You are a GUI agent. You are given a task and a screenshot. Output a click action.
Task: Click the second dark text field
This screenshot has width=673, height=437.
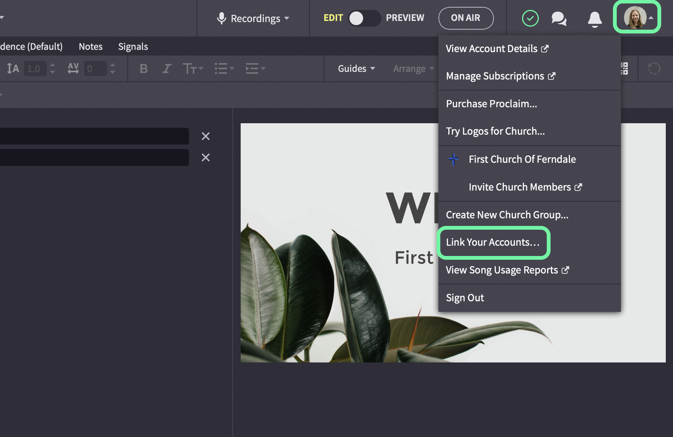(94, 157)
